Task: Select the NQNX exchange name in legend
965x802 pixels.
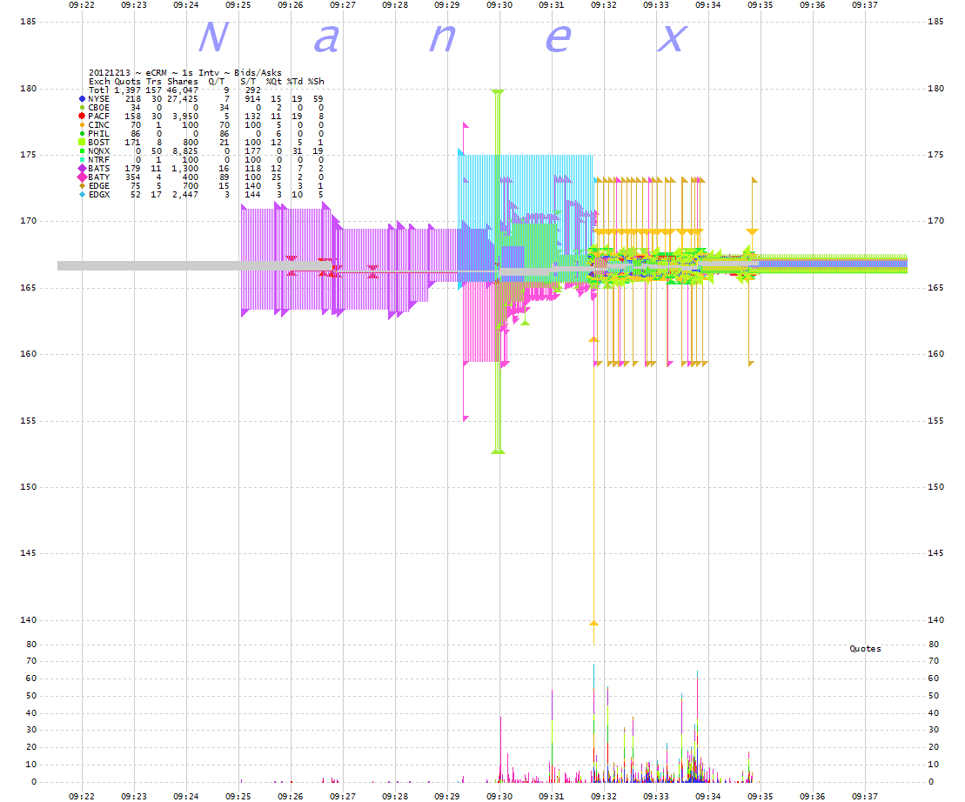Action: pos(98,151)
